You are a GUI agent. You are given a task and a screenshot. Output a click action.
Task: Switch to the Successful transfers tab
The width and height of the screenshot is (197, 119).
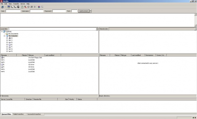[x=34, y=114]
